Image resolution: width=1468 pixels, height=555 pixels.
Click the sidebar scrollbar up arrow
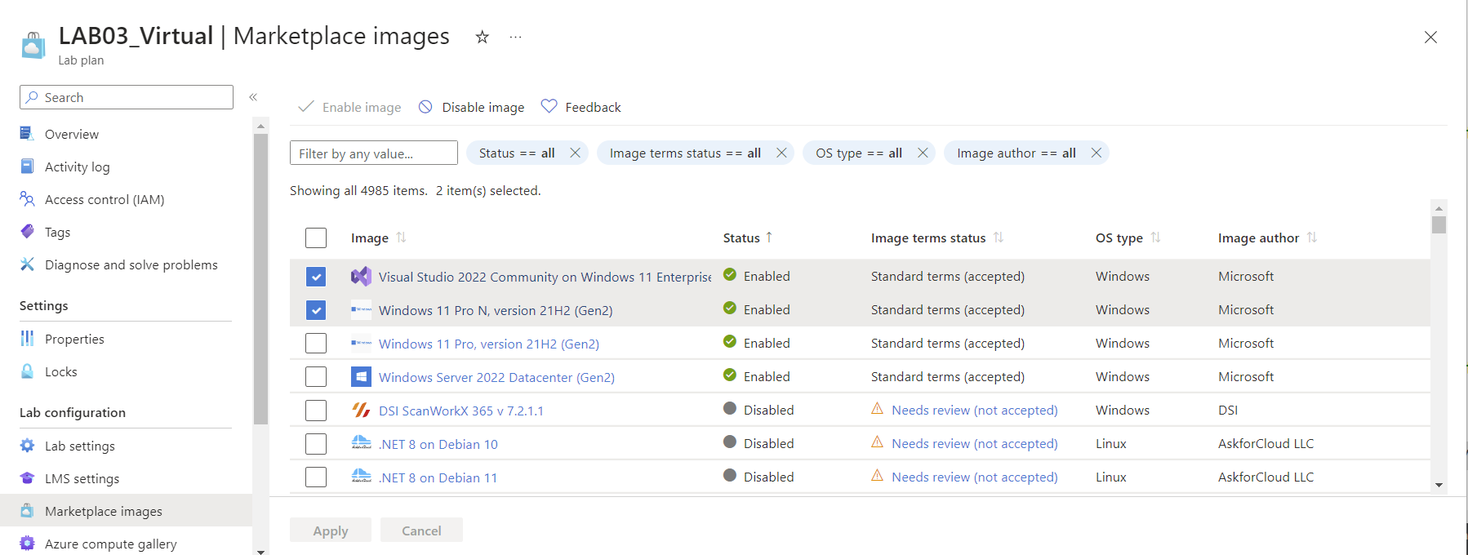click(x=261, y=127)
